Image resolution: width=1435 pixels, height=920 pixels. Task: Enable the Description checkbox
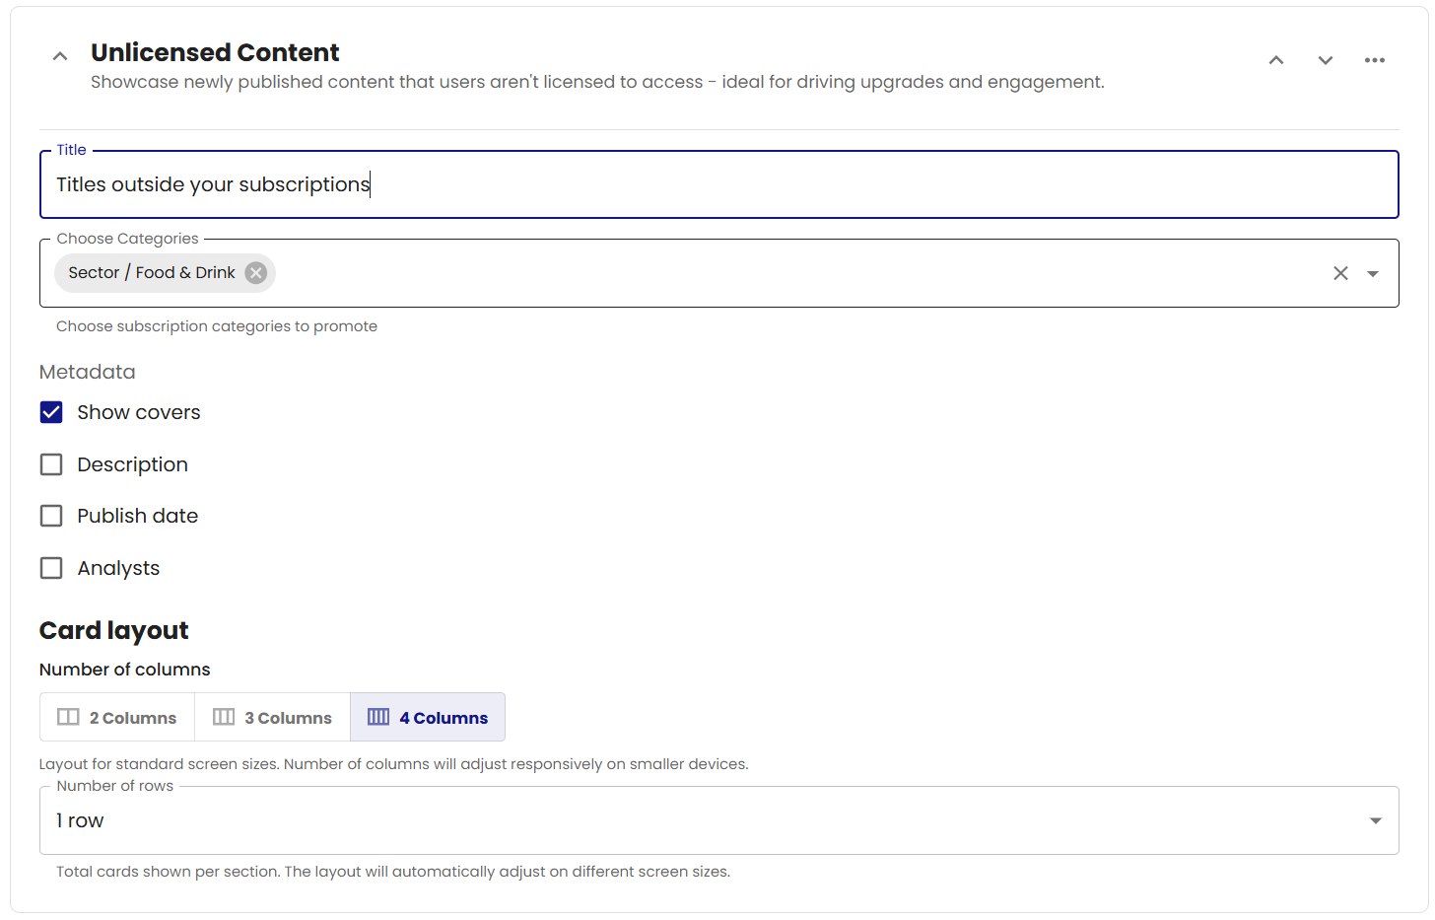point(51,464)
